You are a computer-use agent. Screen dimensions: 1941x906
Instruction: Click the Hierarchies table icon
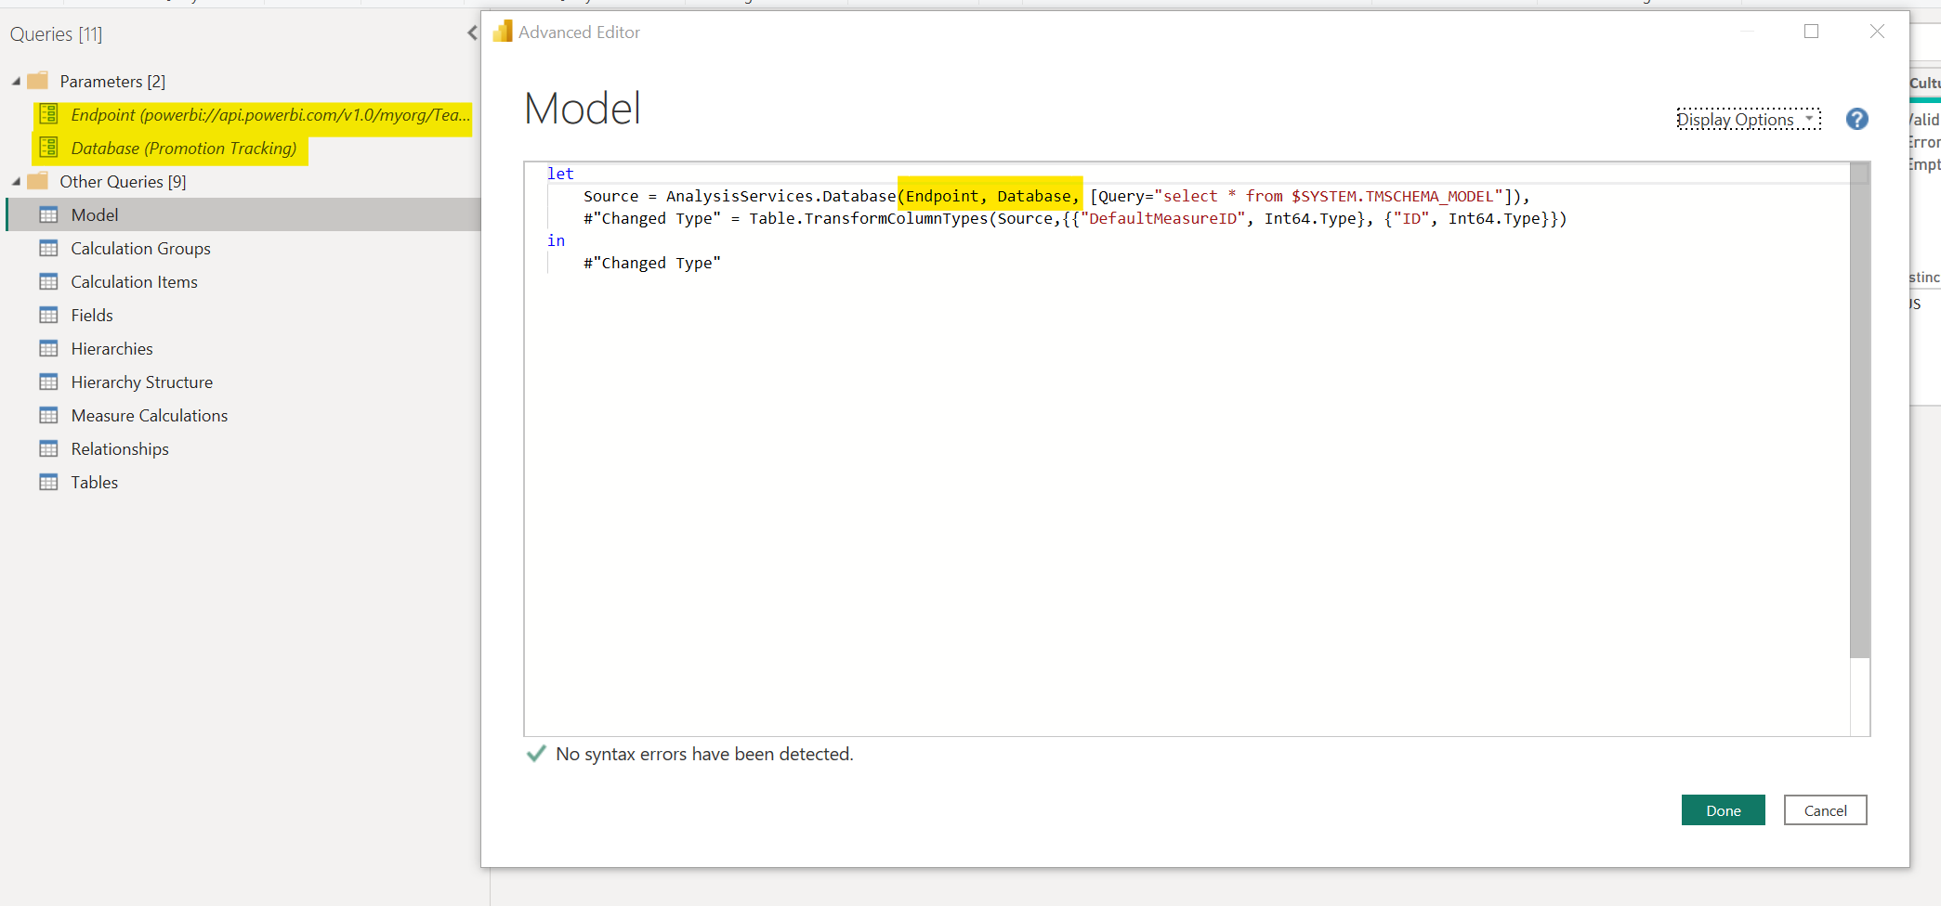(48, 349)
